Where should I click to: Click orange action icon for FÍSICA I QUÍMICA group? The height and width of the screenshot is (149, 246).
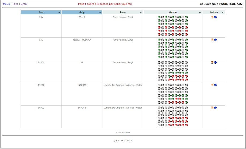coord(212,40)
